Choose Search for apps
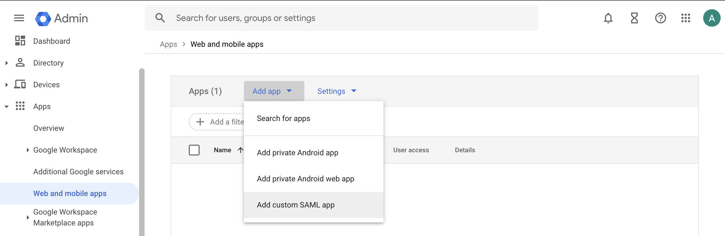725x236 pixels. (313, 119)
